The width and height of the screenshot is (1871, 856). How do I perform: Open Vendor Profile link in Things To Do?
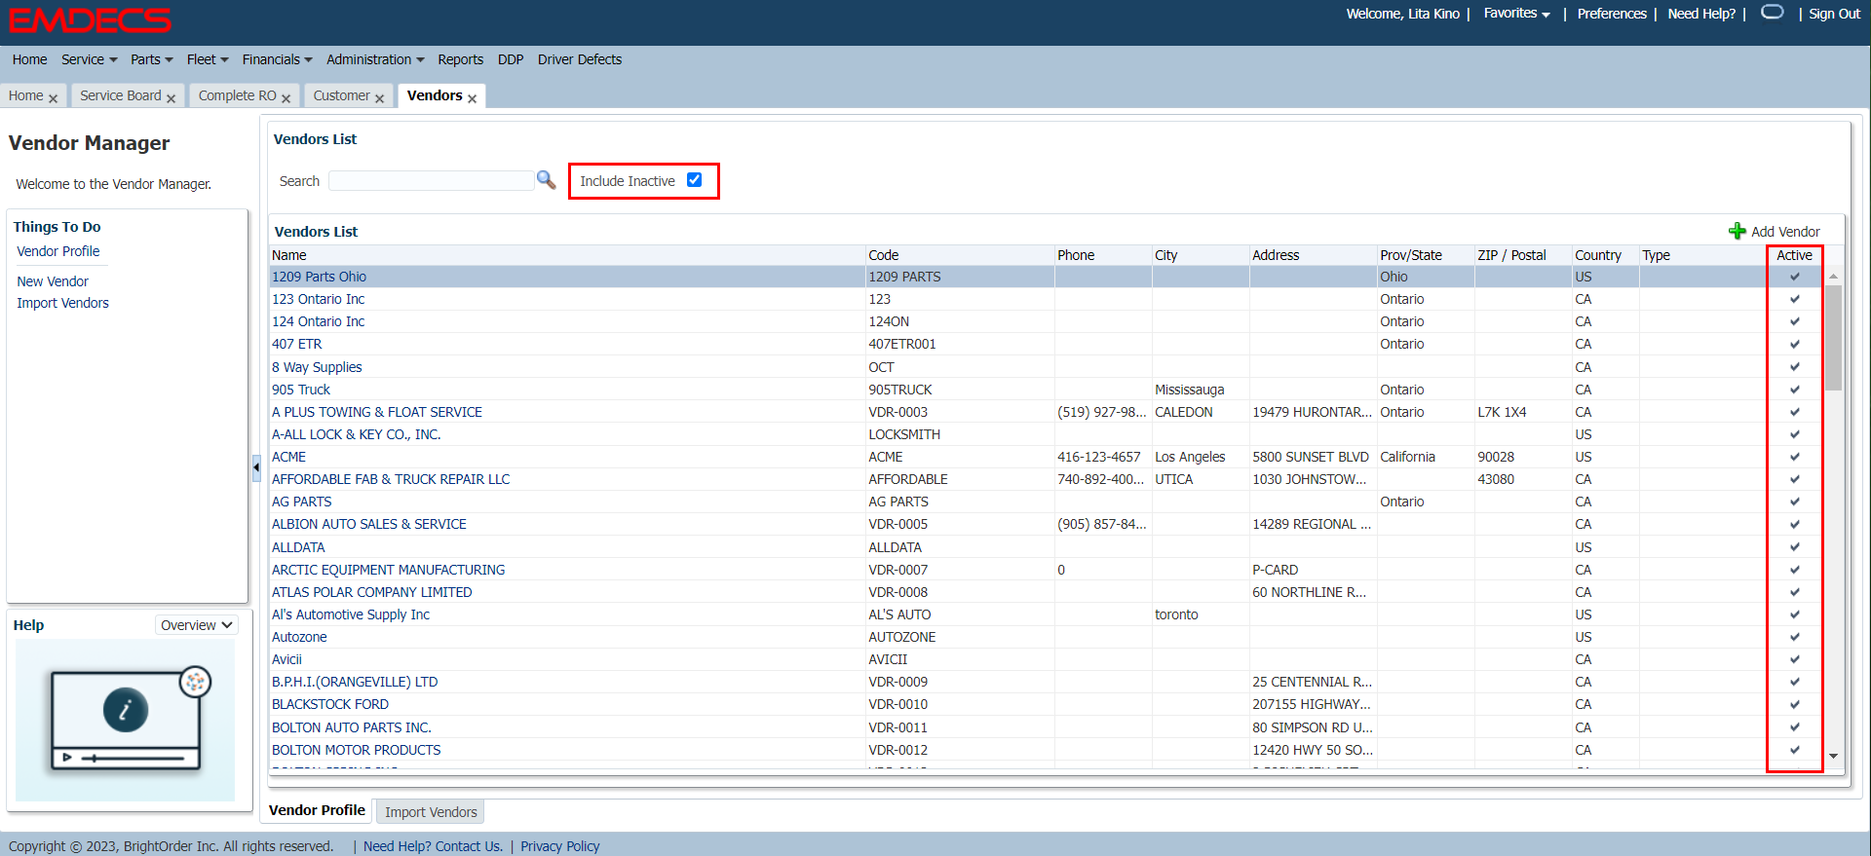click(x=58, y=251)
